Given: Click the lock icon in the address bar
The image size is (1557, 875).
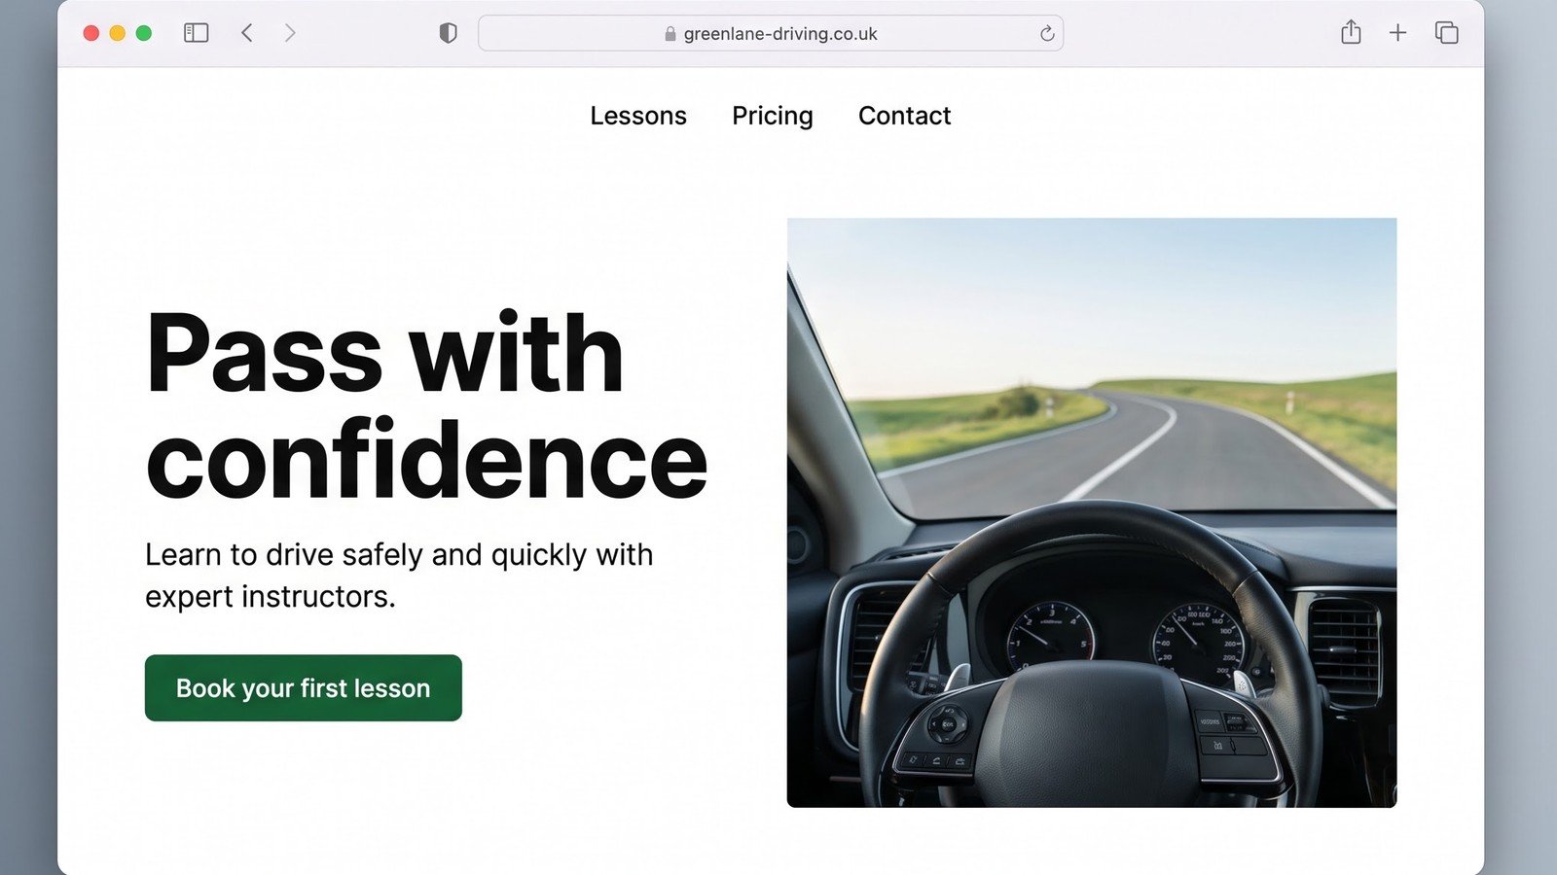Looking at the screenshot, I should [x=670, y=34].
